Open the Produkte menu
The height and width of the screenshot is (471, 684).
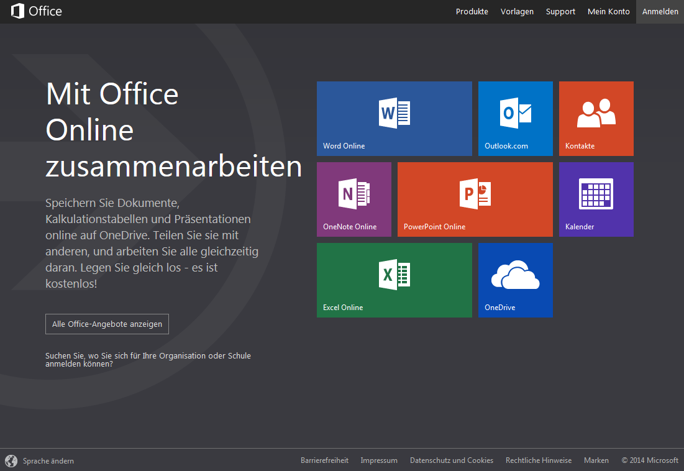[x=472, y=12]
